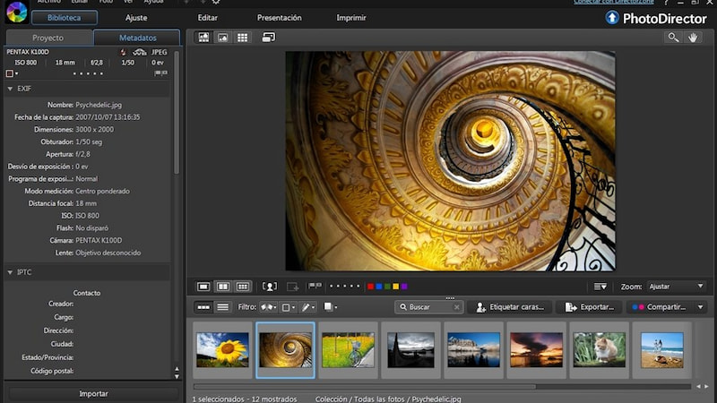The height and width of the screenshot is (403, 717).
Task: Switch to browser-only grid layout mode
Action: tap(242, 38)
